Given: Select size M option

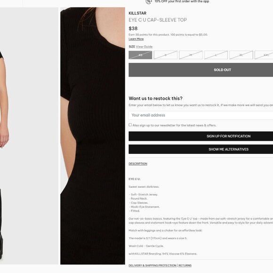Looking at the screenshot, I should click(191, 55).
